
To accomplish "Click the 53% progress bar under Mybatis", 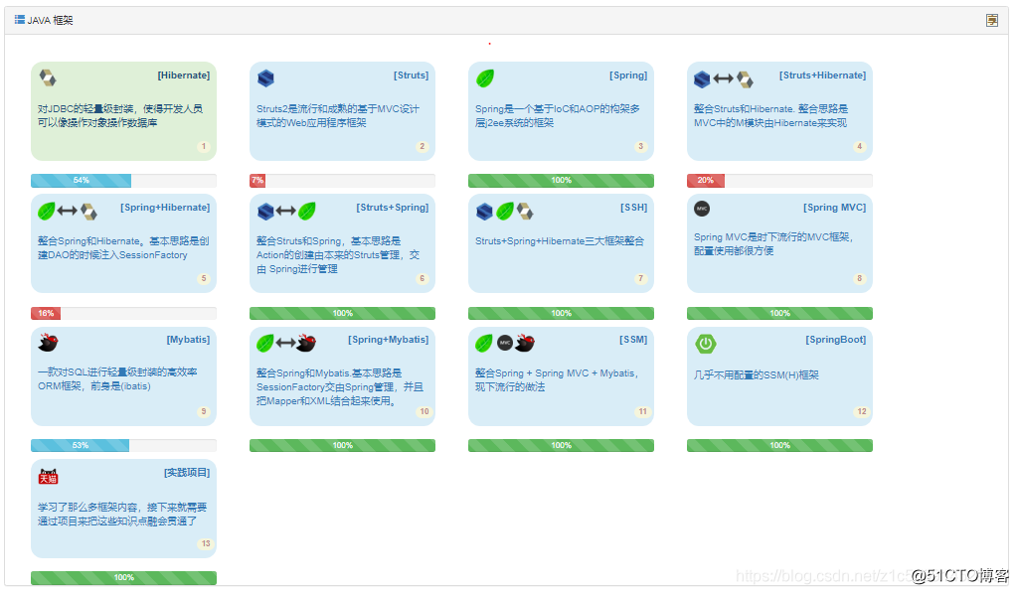I will [x=123, y=445].
